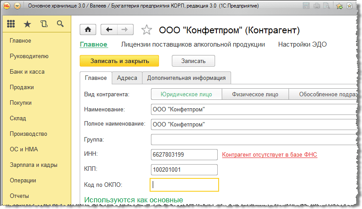Navigate back with the left arrow
This screenshot has height=209, width=362.
coord(109,30)
